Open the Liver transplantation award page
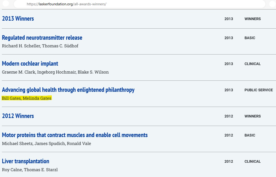 25,161
